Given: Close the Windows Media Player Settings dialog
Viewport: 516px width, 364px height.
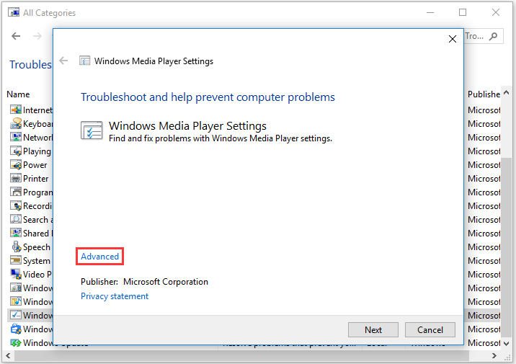Looking at the screenshot, I should click(x=453, y=39).
